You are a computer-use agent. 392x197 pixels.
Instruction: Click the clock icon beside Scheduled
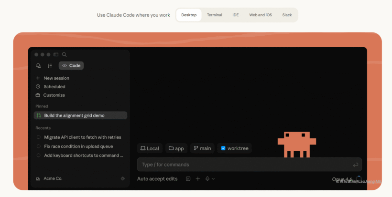[38, 86]
